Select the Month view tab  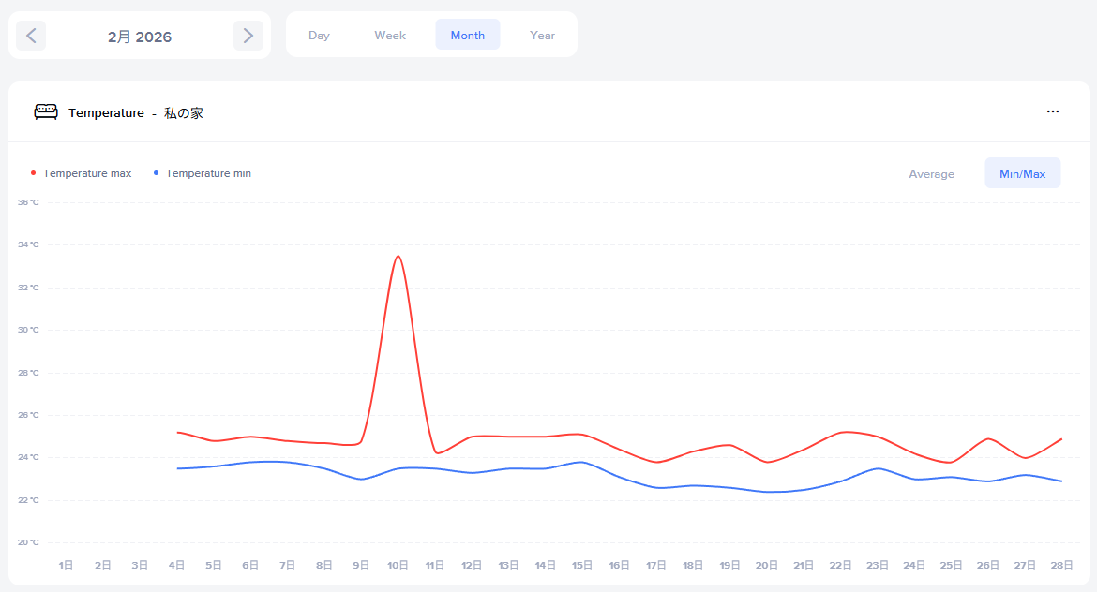point(467,36)
